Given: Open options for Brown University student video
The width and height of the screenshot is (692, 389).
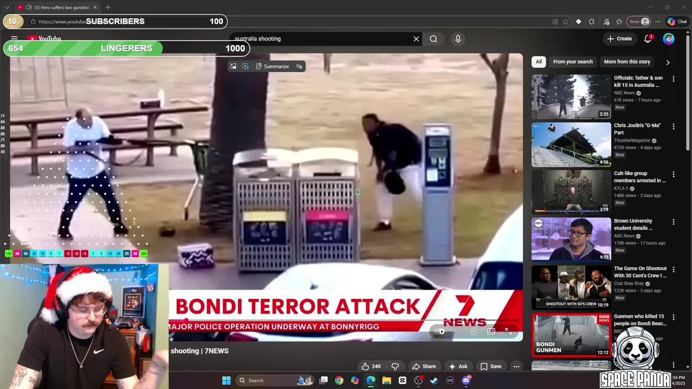Looking at the screenshot, I should coord(673,222).
